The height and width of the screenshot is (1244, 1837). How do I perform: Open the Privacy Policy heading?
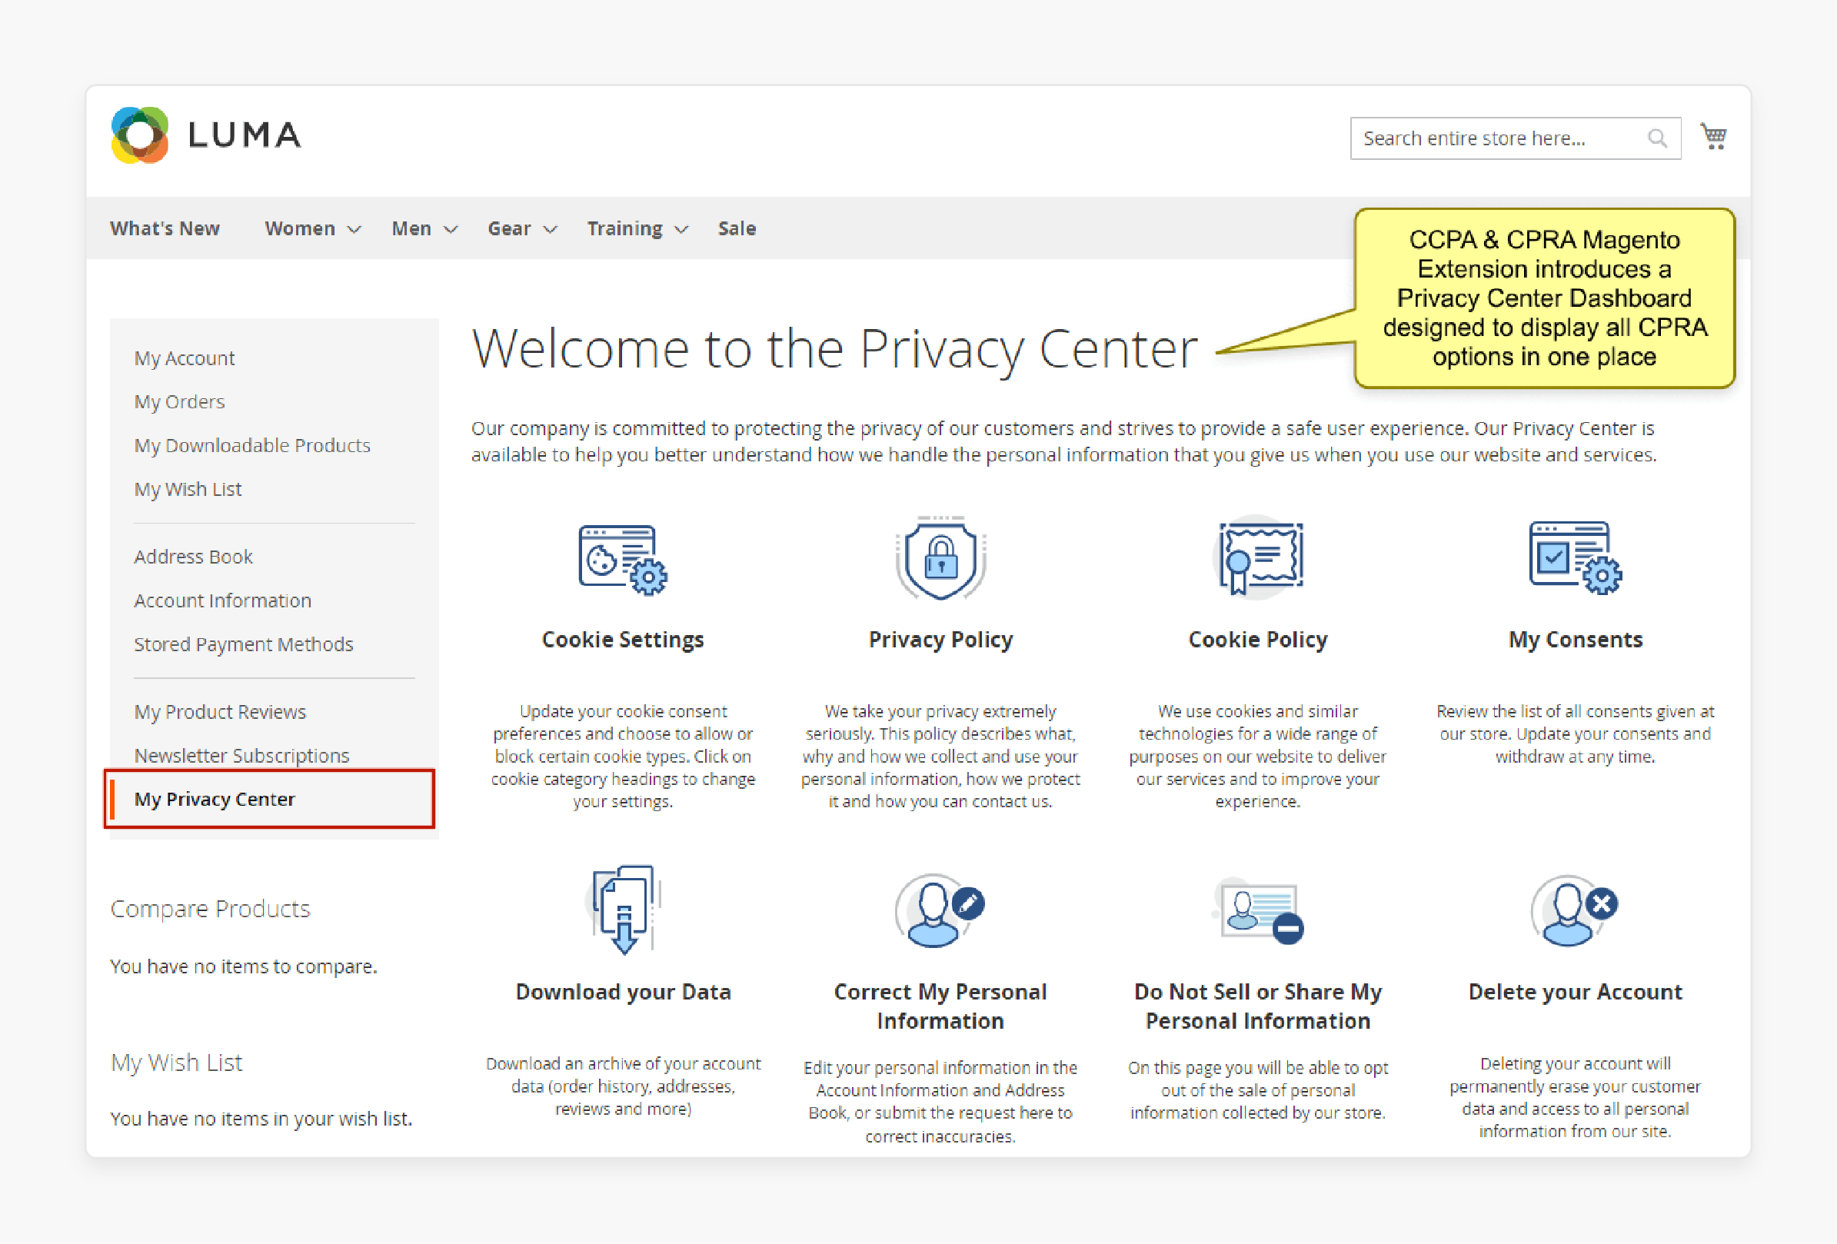coord(940,640)
